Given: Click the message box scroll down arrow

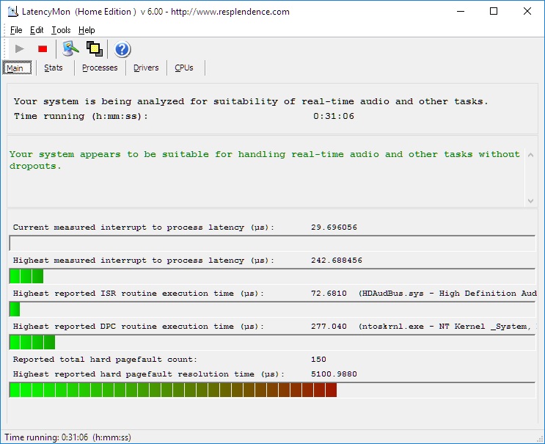Looking at the screenshot, I should point(530,200).
